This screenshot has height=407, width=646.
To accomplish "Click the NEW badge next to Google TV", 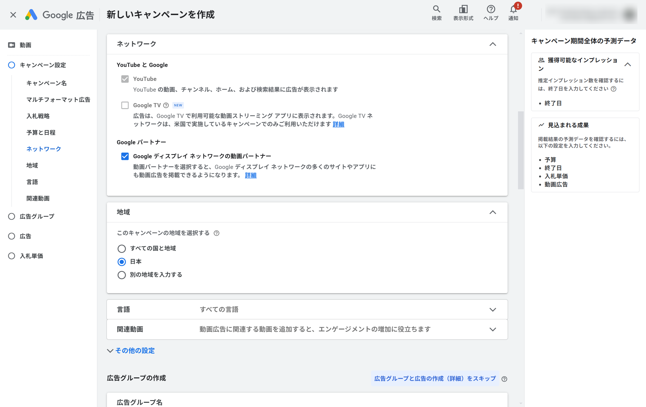I will point(178,105).
